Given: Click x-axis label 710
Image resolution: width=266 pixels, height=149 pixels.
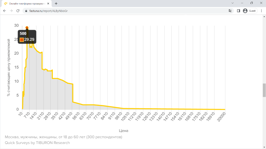Looking at the screenshot, I should point(27,115).
